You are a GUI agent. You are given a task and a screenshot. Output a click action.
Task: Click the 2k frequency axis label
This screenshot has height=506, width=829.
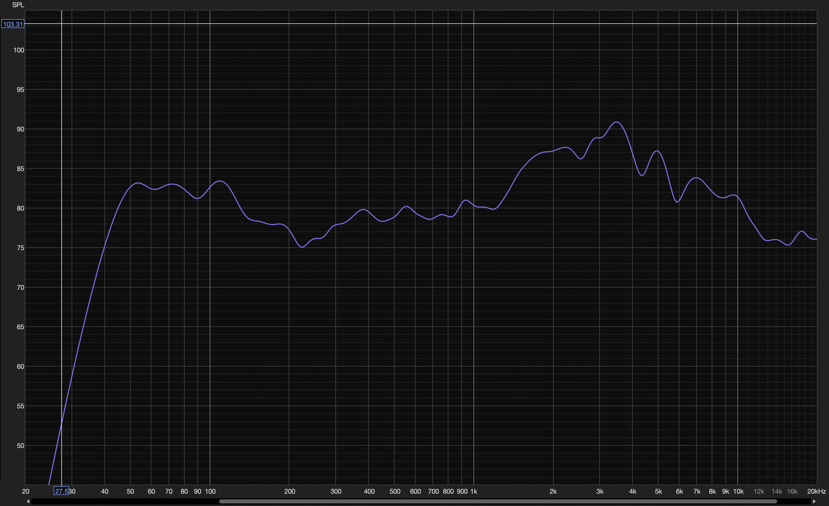coord(553,491)
